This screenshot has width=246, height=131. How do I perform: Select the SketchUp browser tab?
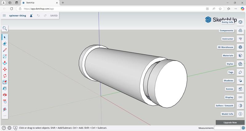pyautogui.click(x=40, y=3)
